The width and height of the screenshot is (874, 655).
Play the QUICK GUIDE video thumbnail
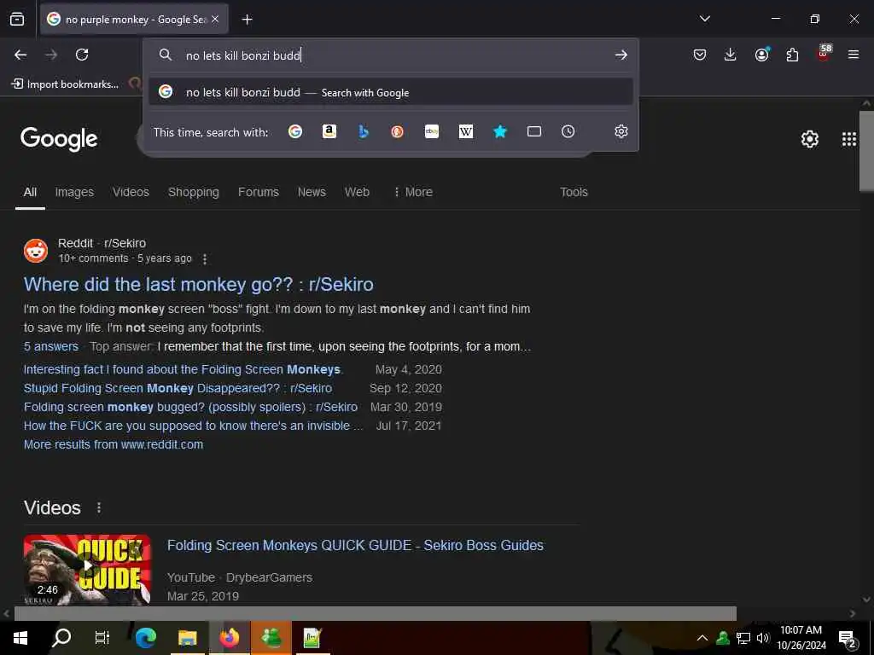87,569
